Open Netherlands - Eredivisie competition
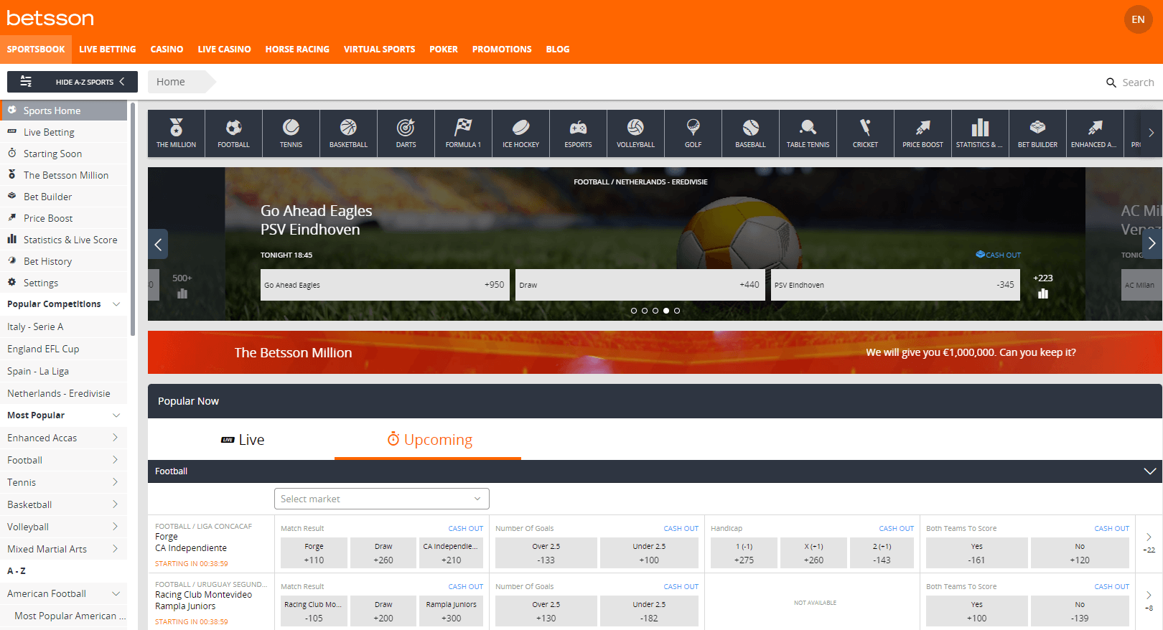This screenshot has width=1163, height=630. tap(63, 393)
